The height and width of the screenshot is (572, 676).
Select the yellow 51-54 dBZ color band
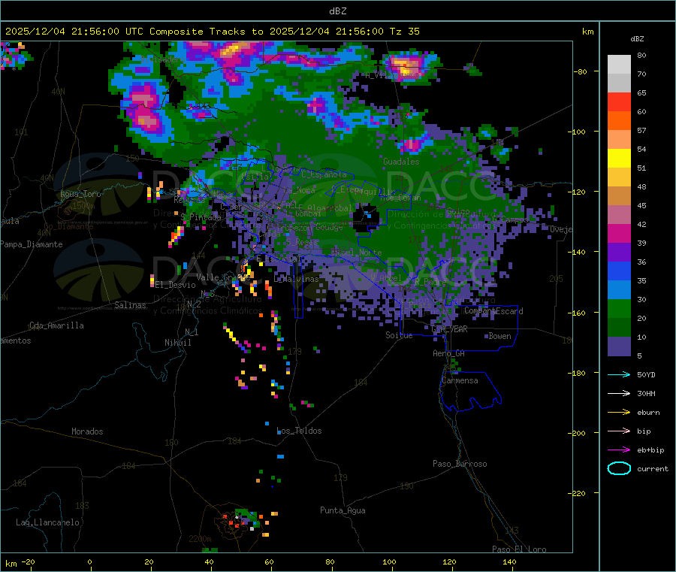coord(619,159)
